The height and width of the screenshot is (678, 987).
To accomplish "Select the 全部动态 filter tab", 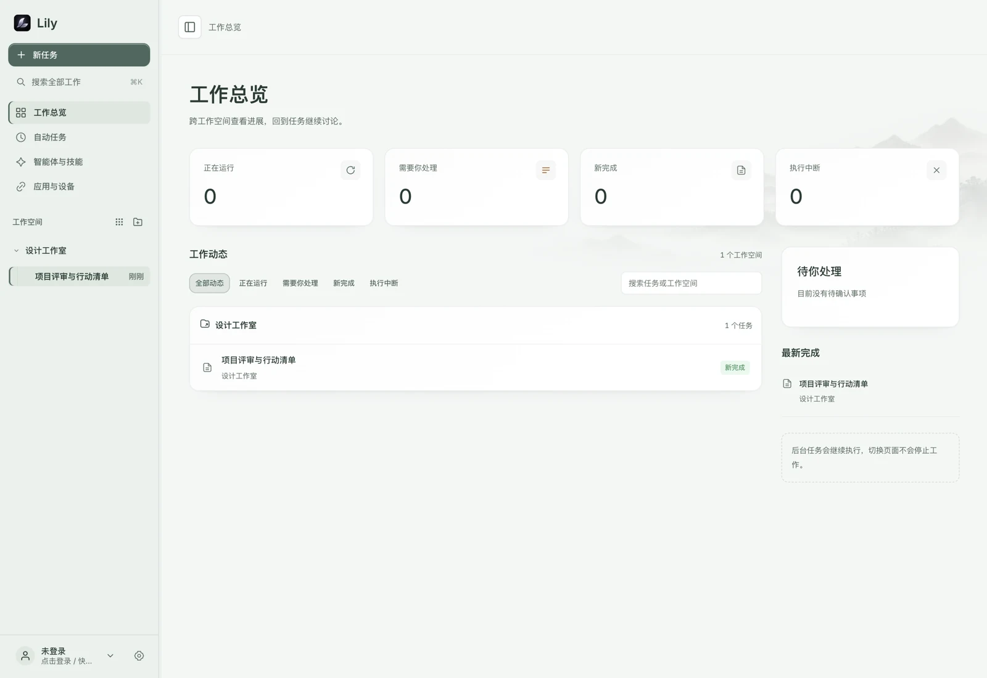I will pos(210,283).
